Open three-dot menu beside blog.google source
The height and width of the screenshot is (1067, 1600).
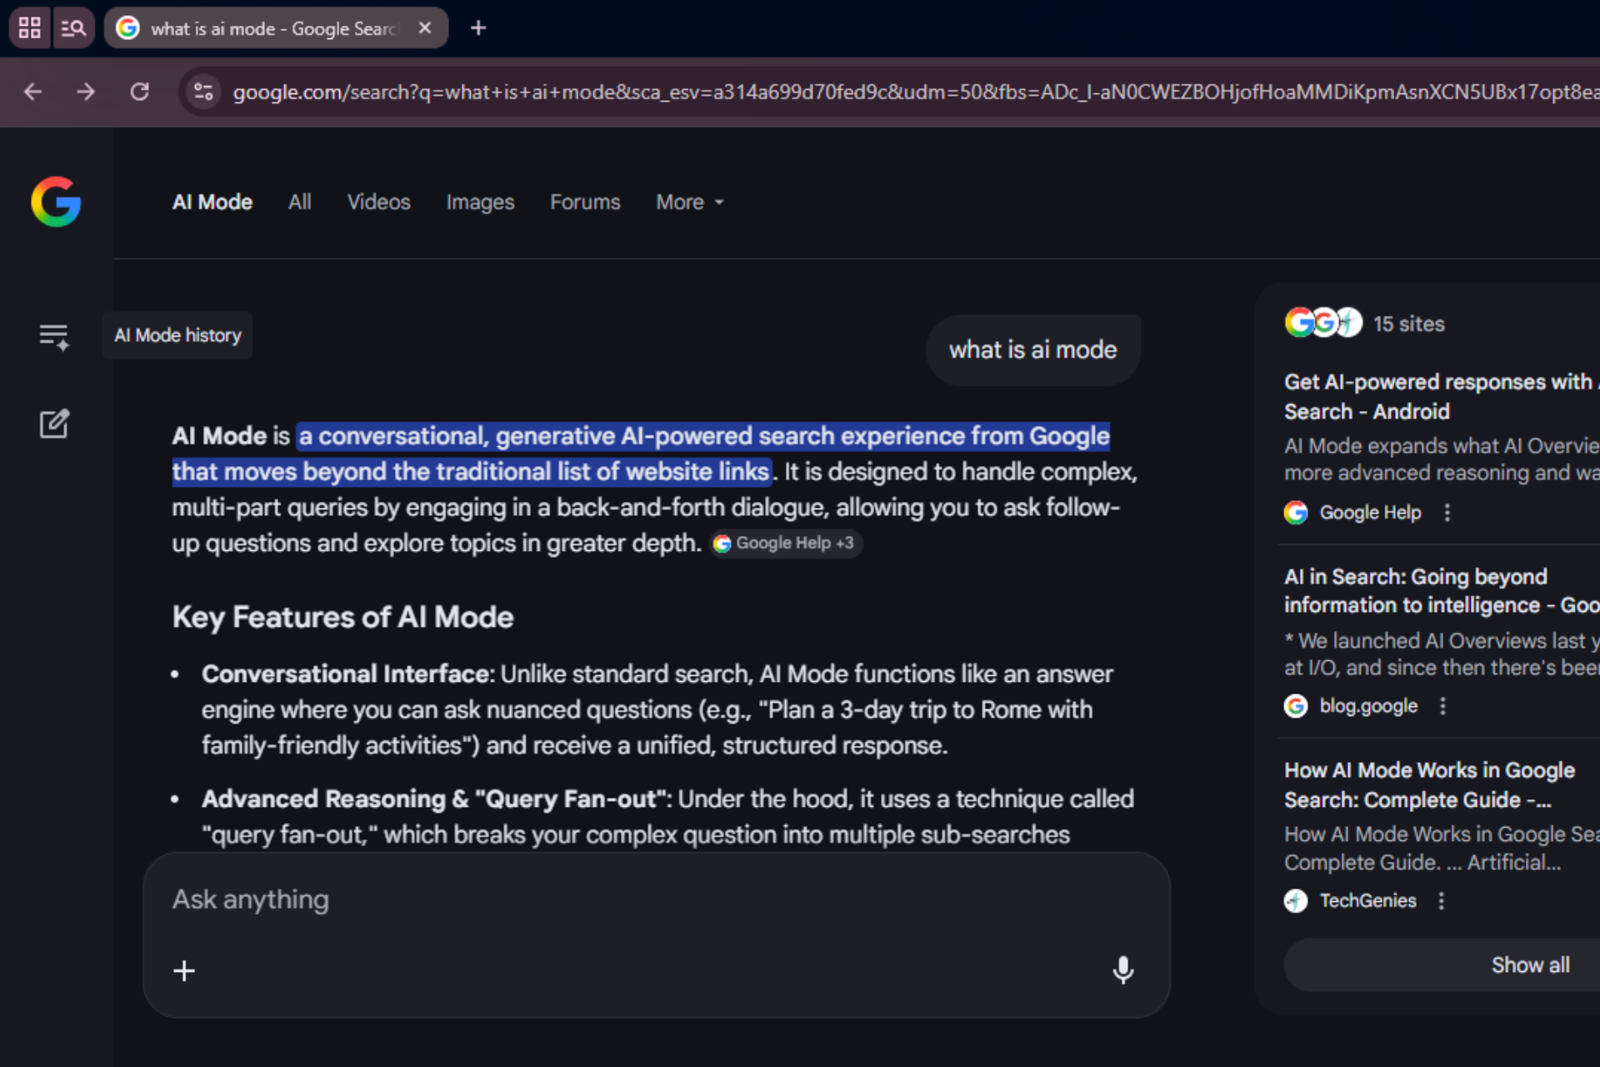point(1442,706)
